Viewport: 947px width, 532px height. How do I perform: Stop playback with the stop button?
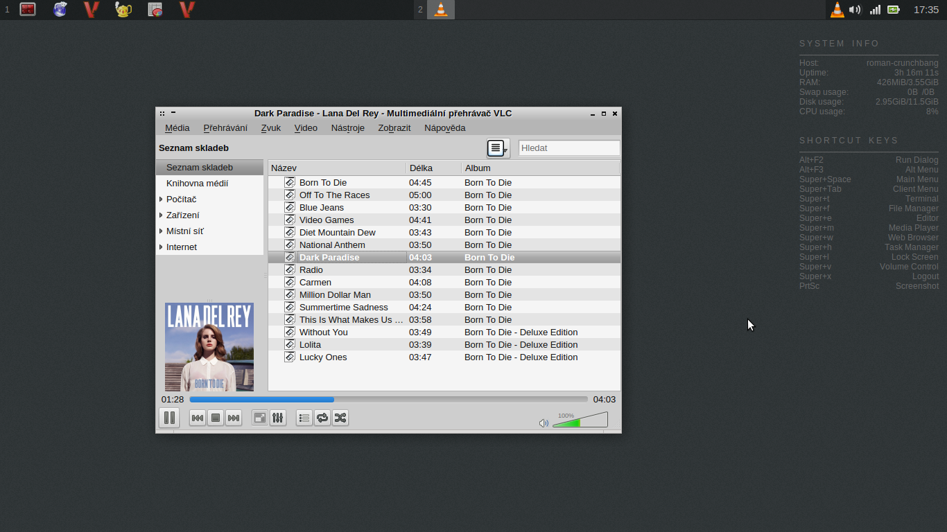coord(216,418)
